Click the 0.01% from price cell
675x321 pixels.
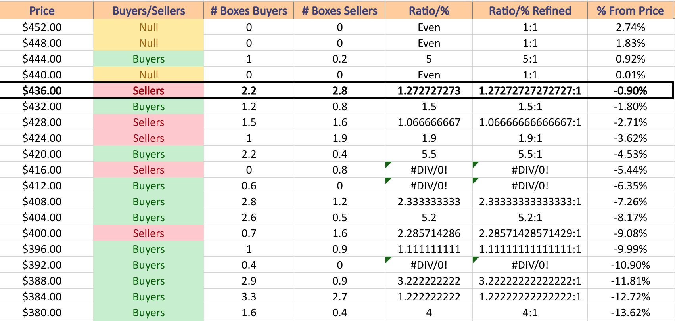[x=630, y=75]
